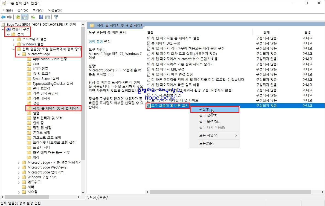Switch to the 표준 tab
Image resolution: width=325 pixels, height=206 pixels.
click(103, 197)
